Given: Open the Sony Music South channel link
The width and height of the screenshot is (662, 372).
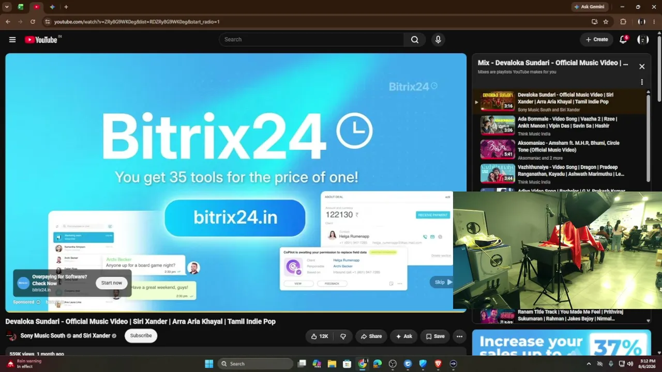Looking at the screenshot, I should point(42,336).
